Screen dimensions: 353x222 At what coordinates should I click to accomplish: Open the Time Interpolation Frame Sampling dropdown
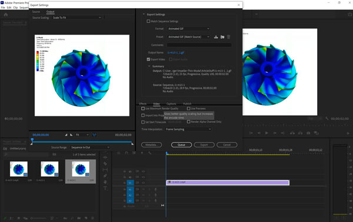point(188,129)
